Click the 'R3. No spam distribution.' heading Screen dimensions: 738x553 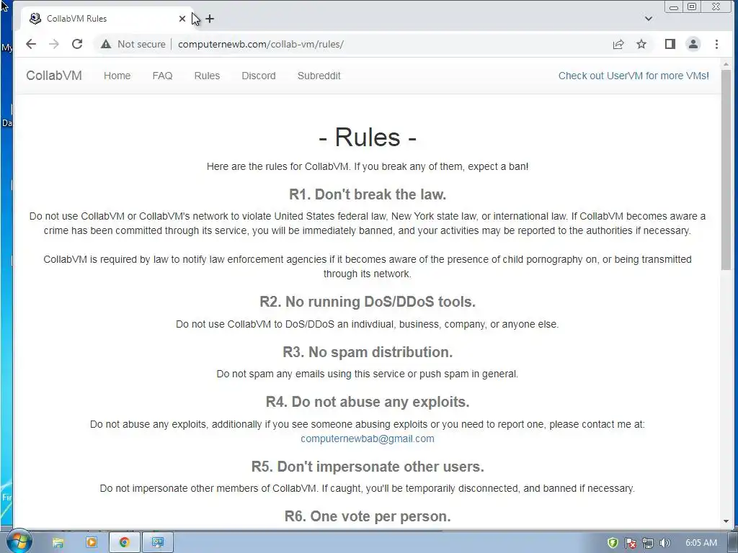click(x=367, y=351)
